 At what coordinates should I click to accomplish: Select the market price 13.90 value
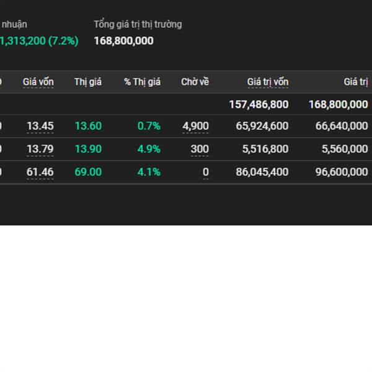(88, 149)
